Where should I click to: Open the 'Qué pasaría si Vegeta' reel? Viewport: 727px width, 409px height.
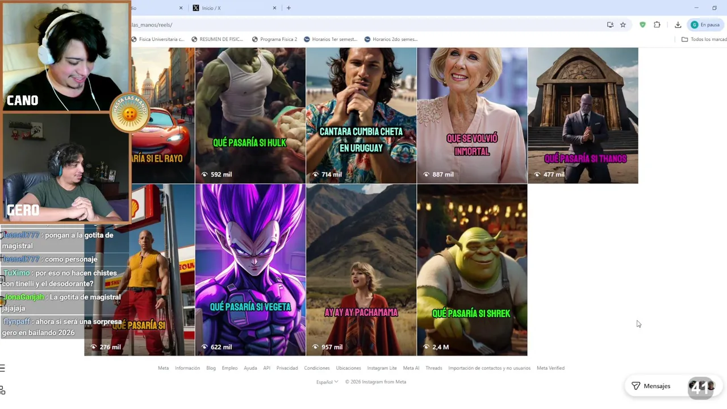pos(250,270)
